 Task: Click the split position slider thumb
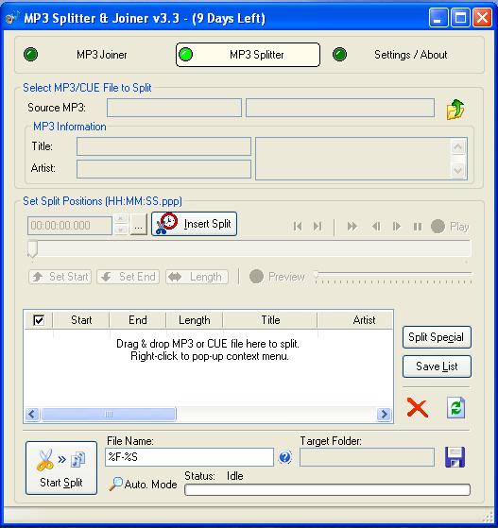tap(32, 248)
